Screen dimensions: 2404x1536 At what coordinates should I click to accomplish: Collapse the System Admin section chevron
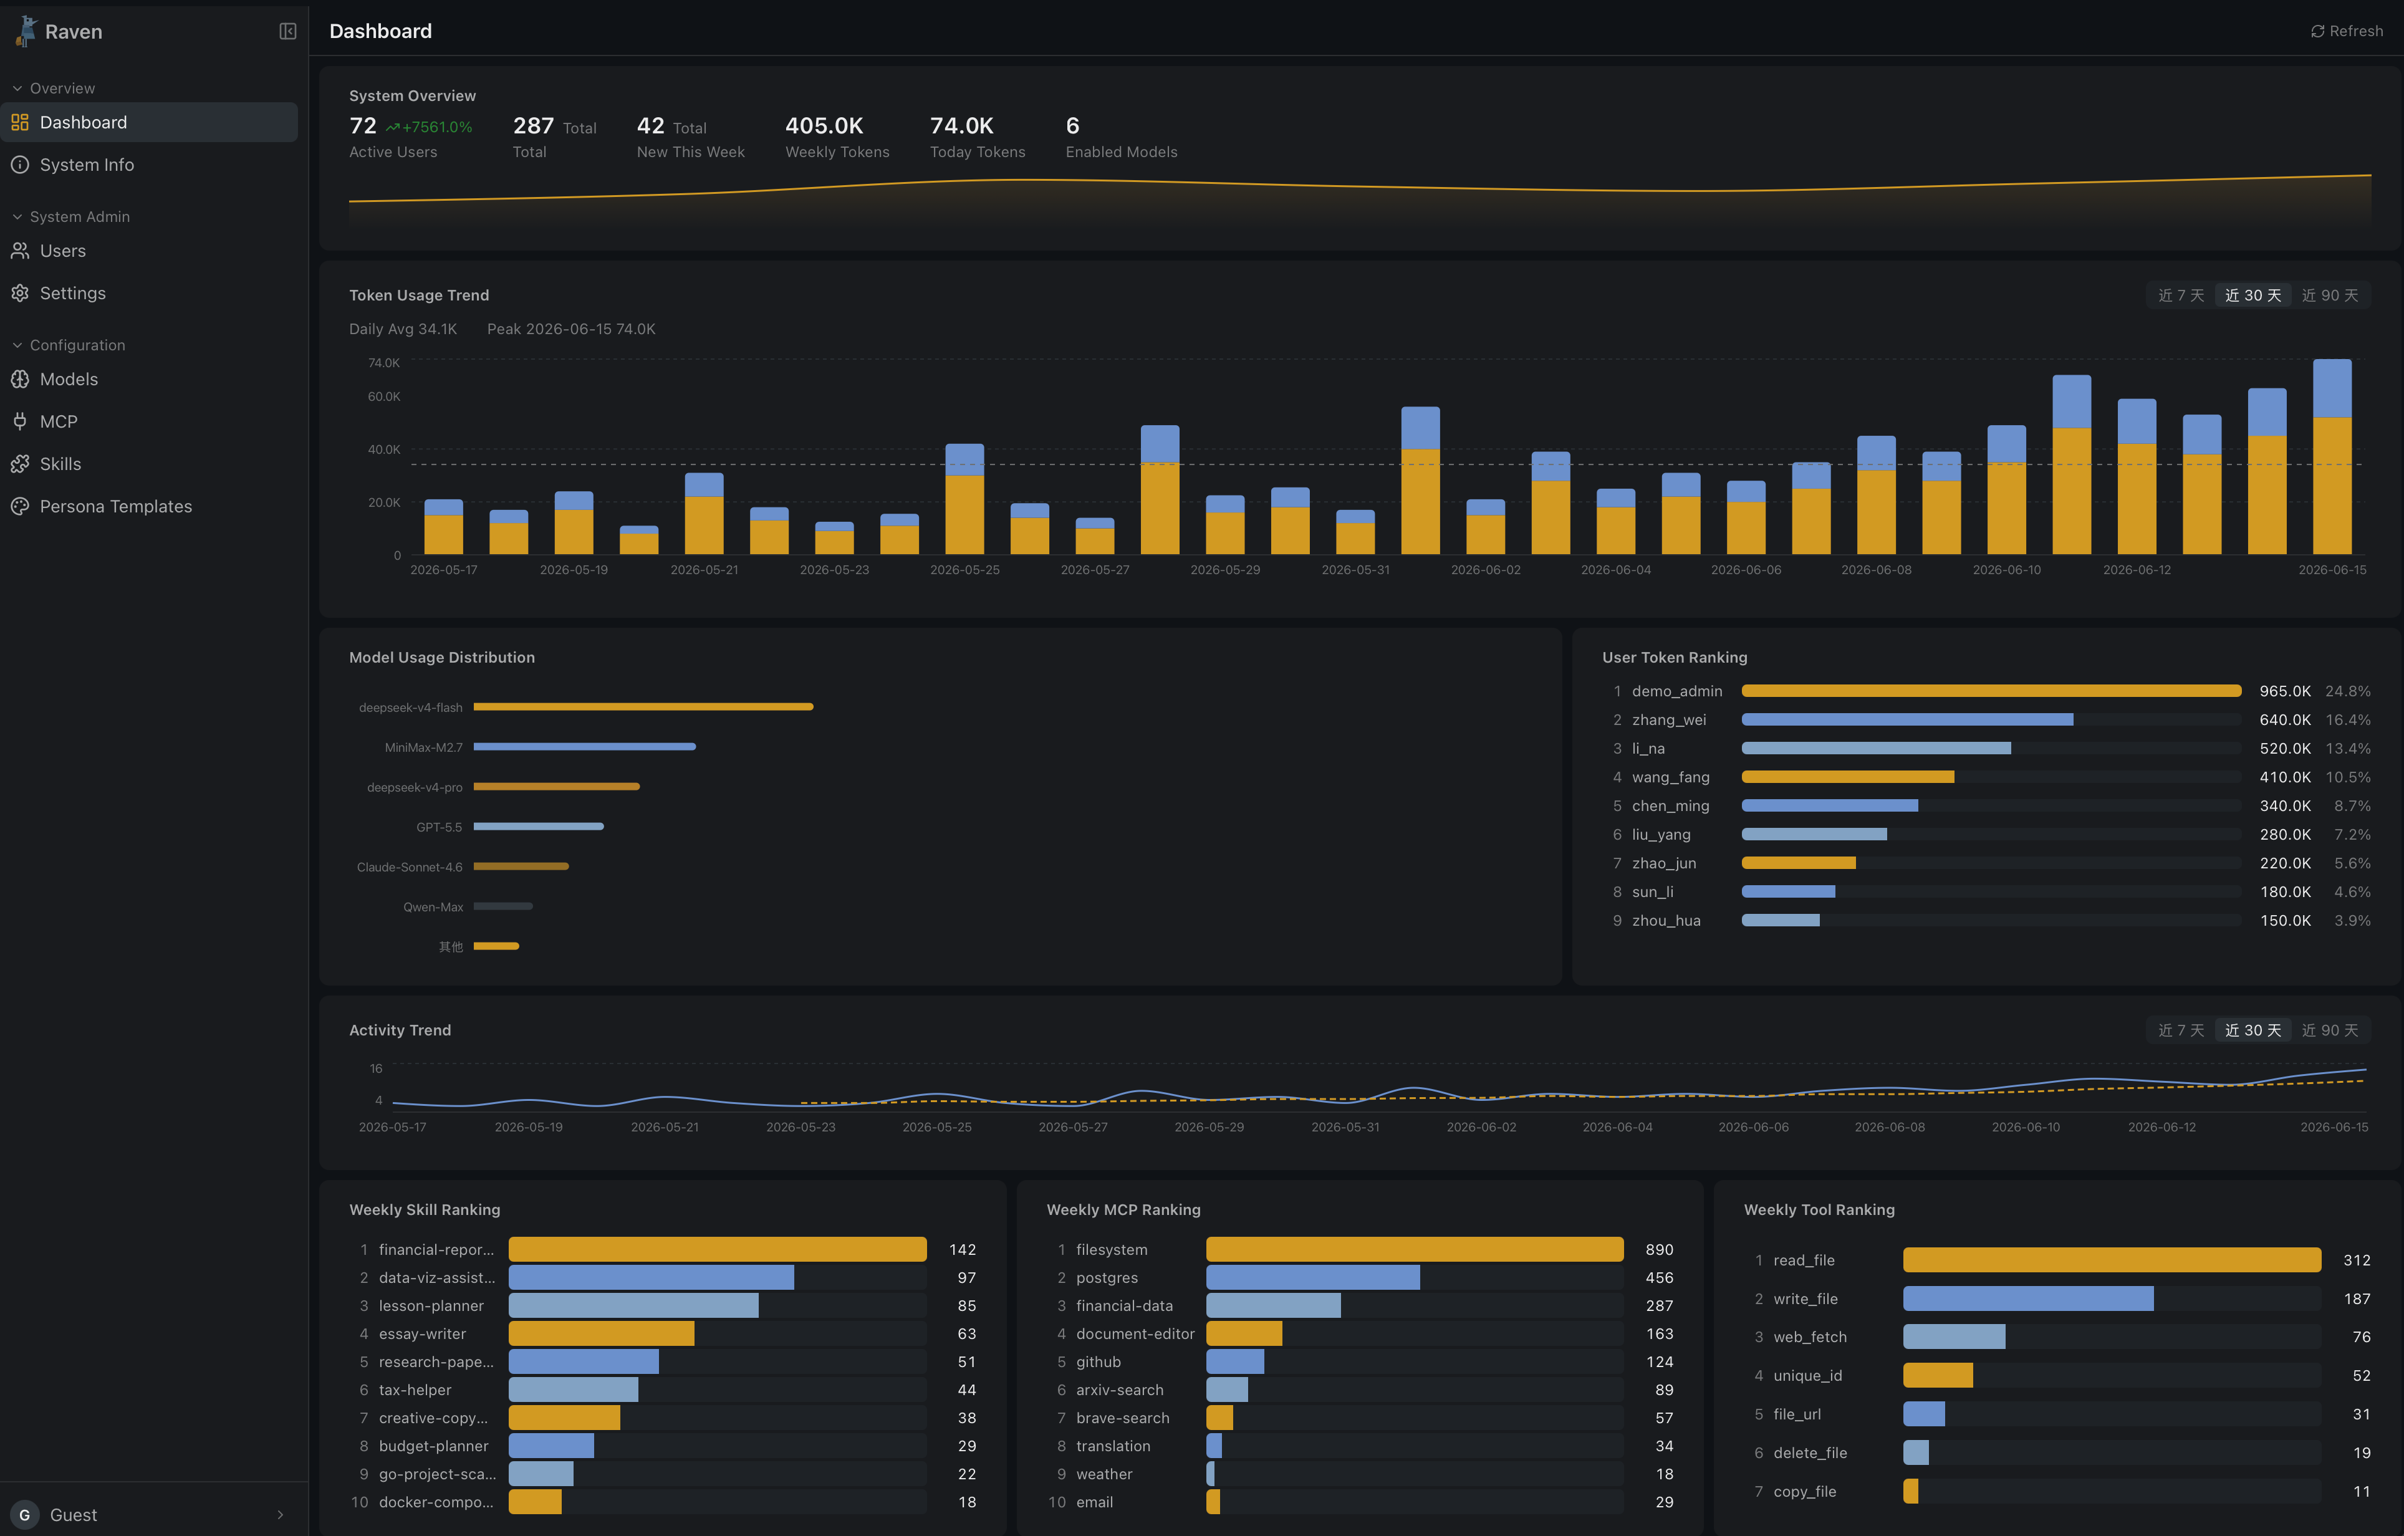point(17,216)
